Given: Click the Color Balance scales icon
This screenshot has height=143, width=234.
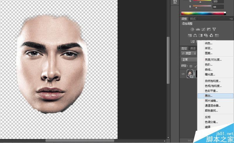Looking at the screenshot, I should [195, 36].
